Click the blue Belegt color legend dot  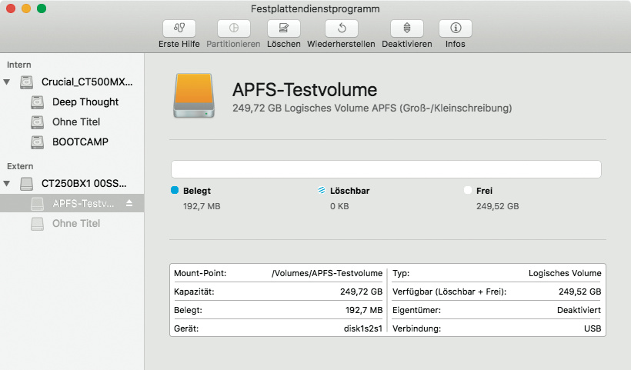175,190
